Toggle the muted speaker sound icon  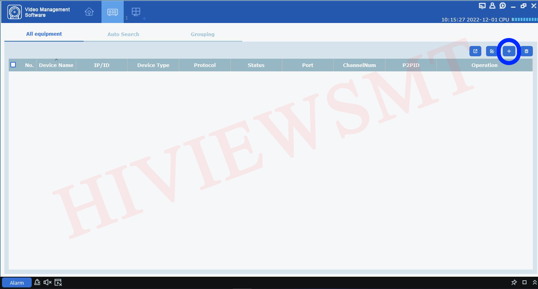(x=48, y=282)
